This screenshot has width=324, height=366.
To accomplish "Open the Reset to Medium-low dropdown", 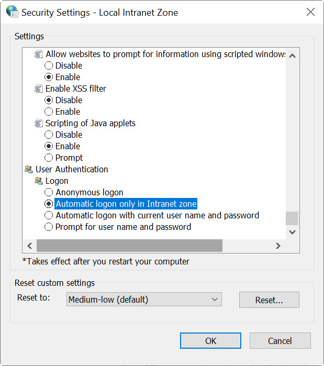I will click(x=144, y=300).
